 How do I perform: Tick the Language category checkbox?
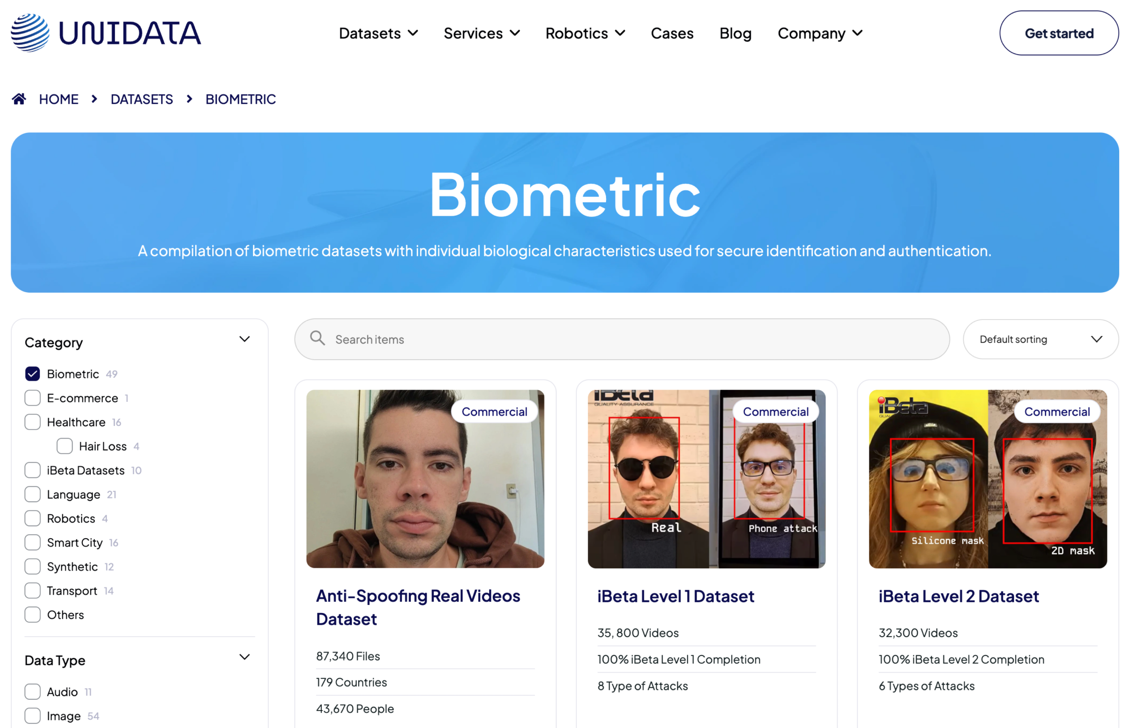32,494
